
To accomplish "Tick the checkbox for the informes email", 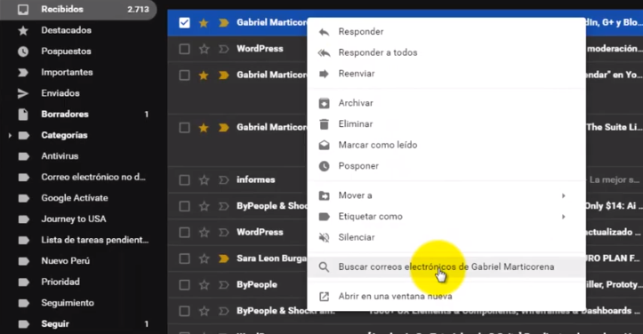I will pyautogui.click(x=184, y=180).
